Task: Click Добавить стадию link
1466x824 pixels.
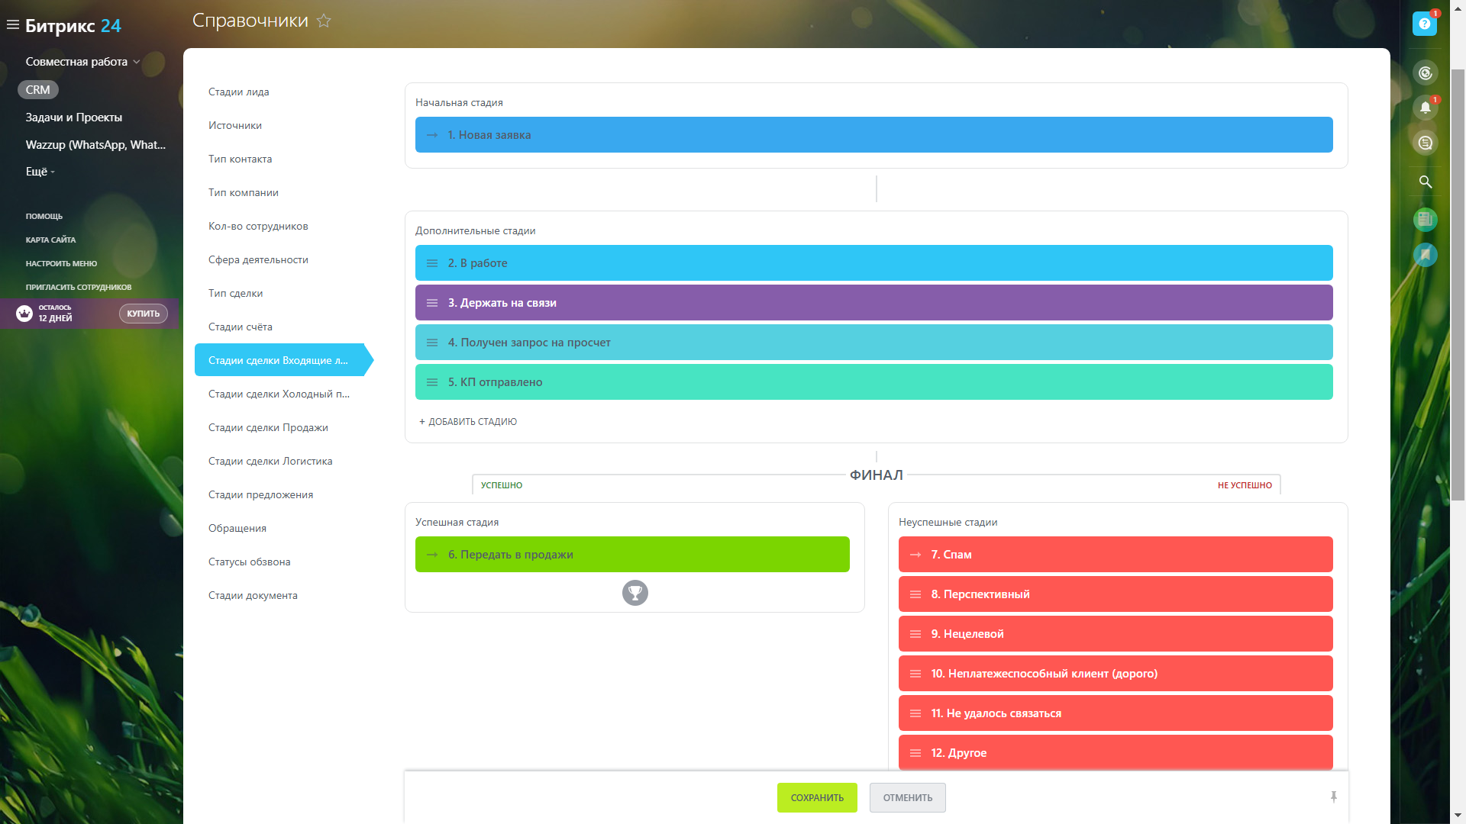Action: (x=468, y=421)
